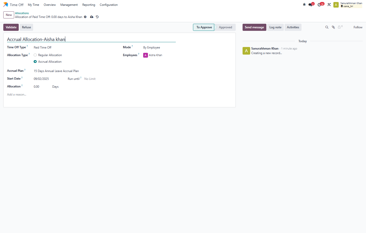Open the Overview menu
Viewport: 366px width, 233px height.
(50, 5)
